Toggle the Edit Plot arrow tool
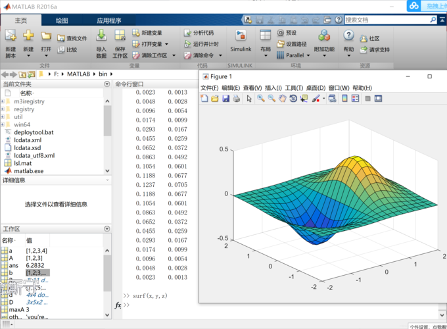Viewport: 447px width, 329px height. 249,99
